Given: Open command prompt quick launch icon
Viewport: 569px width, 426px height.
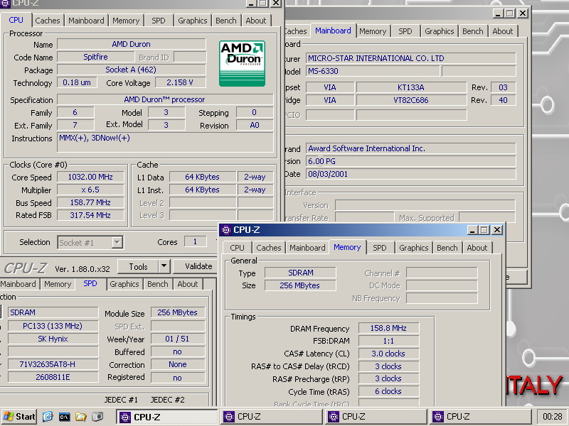Looking at the screenshot, I should tap(64, 417).
